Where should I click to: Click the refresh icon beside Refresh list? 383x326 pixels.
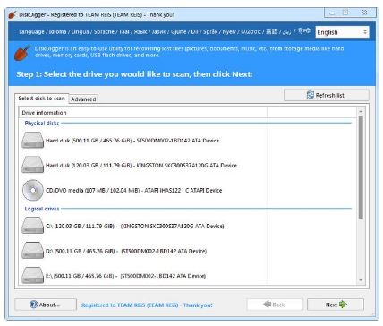tap(311, 95)
